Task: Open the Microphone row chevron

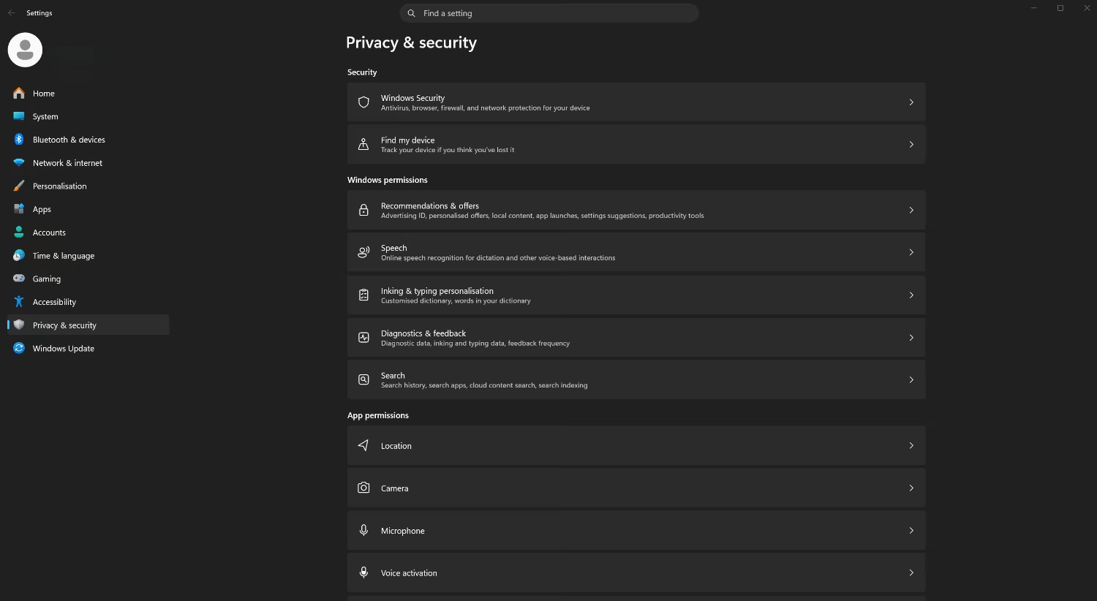Action: coord(911,530)
